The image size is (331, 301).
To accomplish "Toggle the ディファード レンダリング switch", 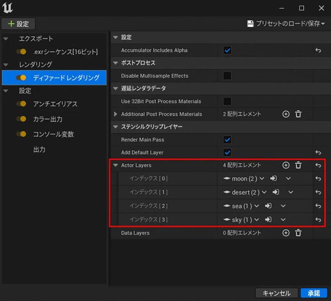I will coord(22,78).
